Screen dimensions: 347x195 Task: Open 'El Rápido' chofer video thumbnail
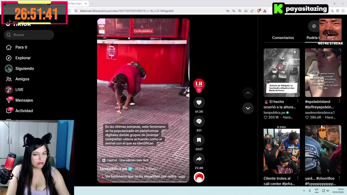tap(282, 73)
